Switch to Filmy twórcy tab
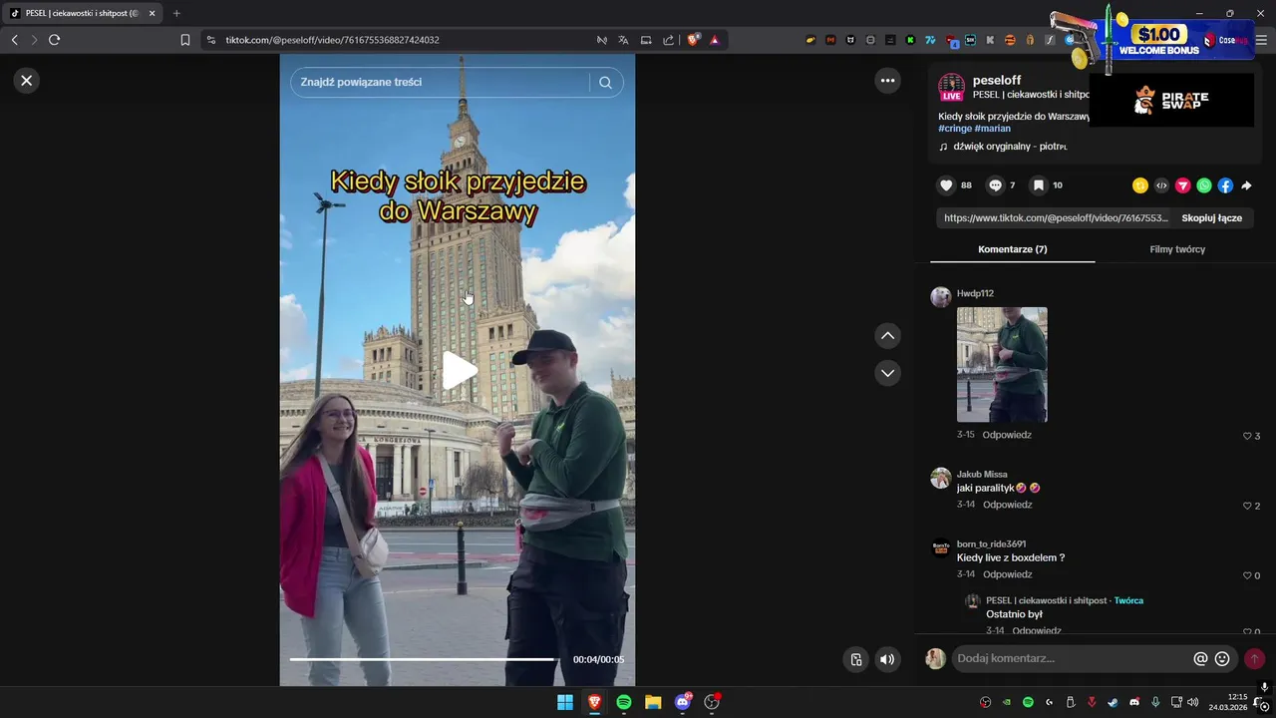This screenshot has width=1276, height=718. tap(1177, 249)
